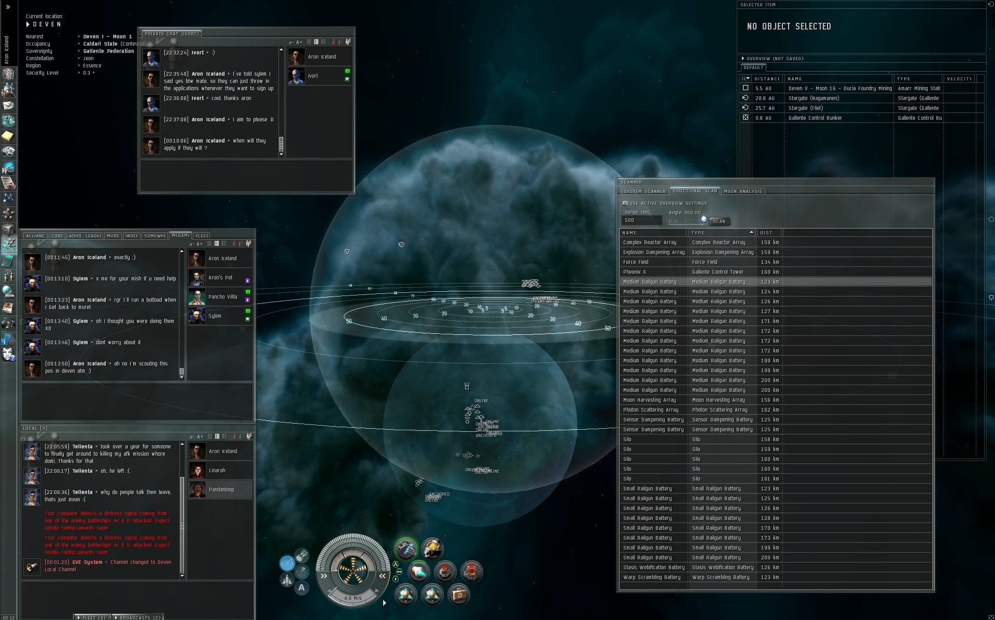The width and height of the screenshot is (995, 620).
Task: Click the blue Scanner button on HUD
Action: pos(287,562)
